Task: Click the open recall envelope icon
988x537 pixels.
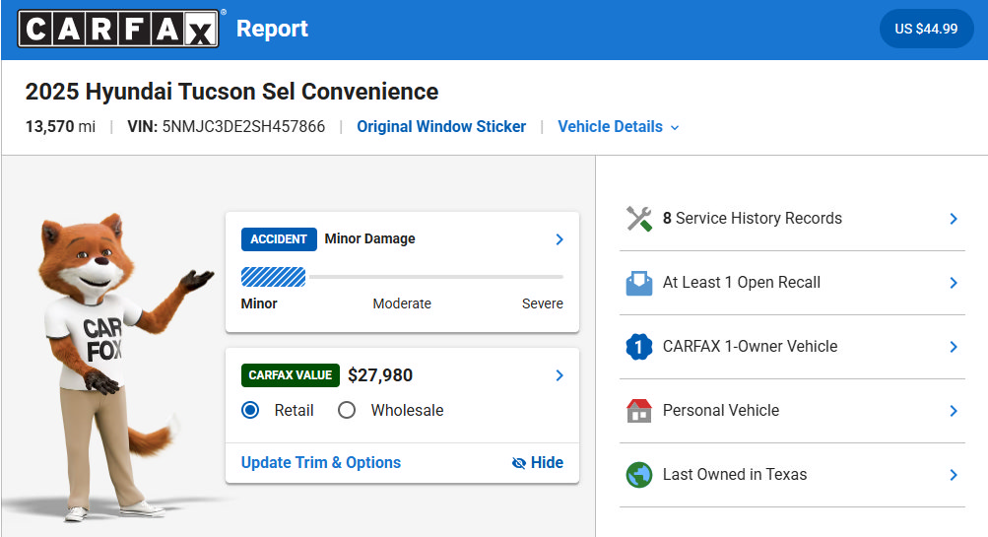Action: coord(639,283)
